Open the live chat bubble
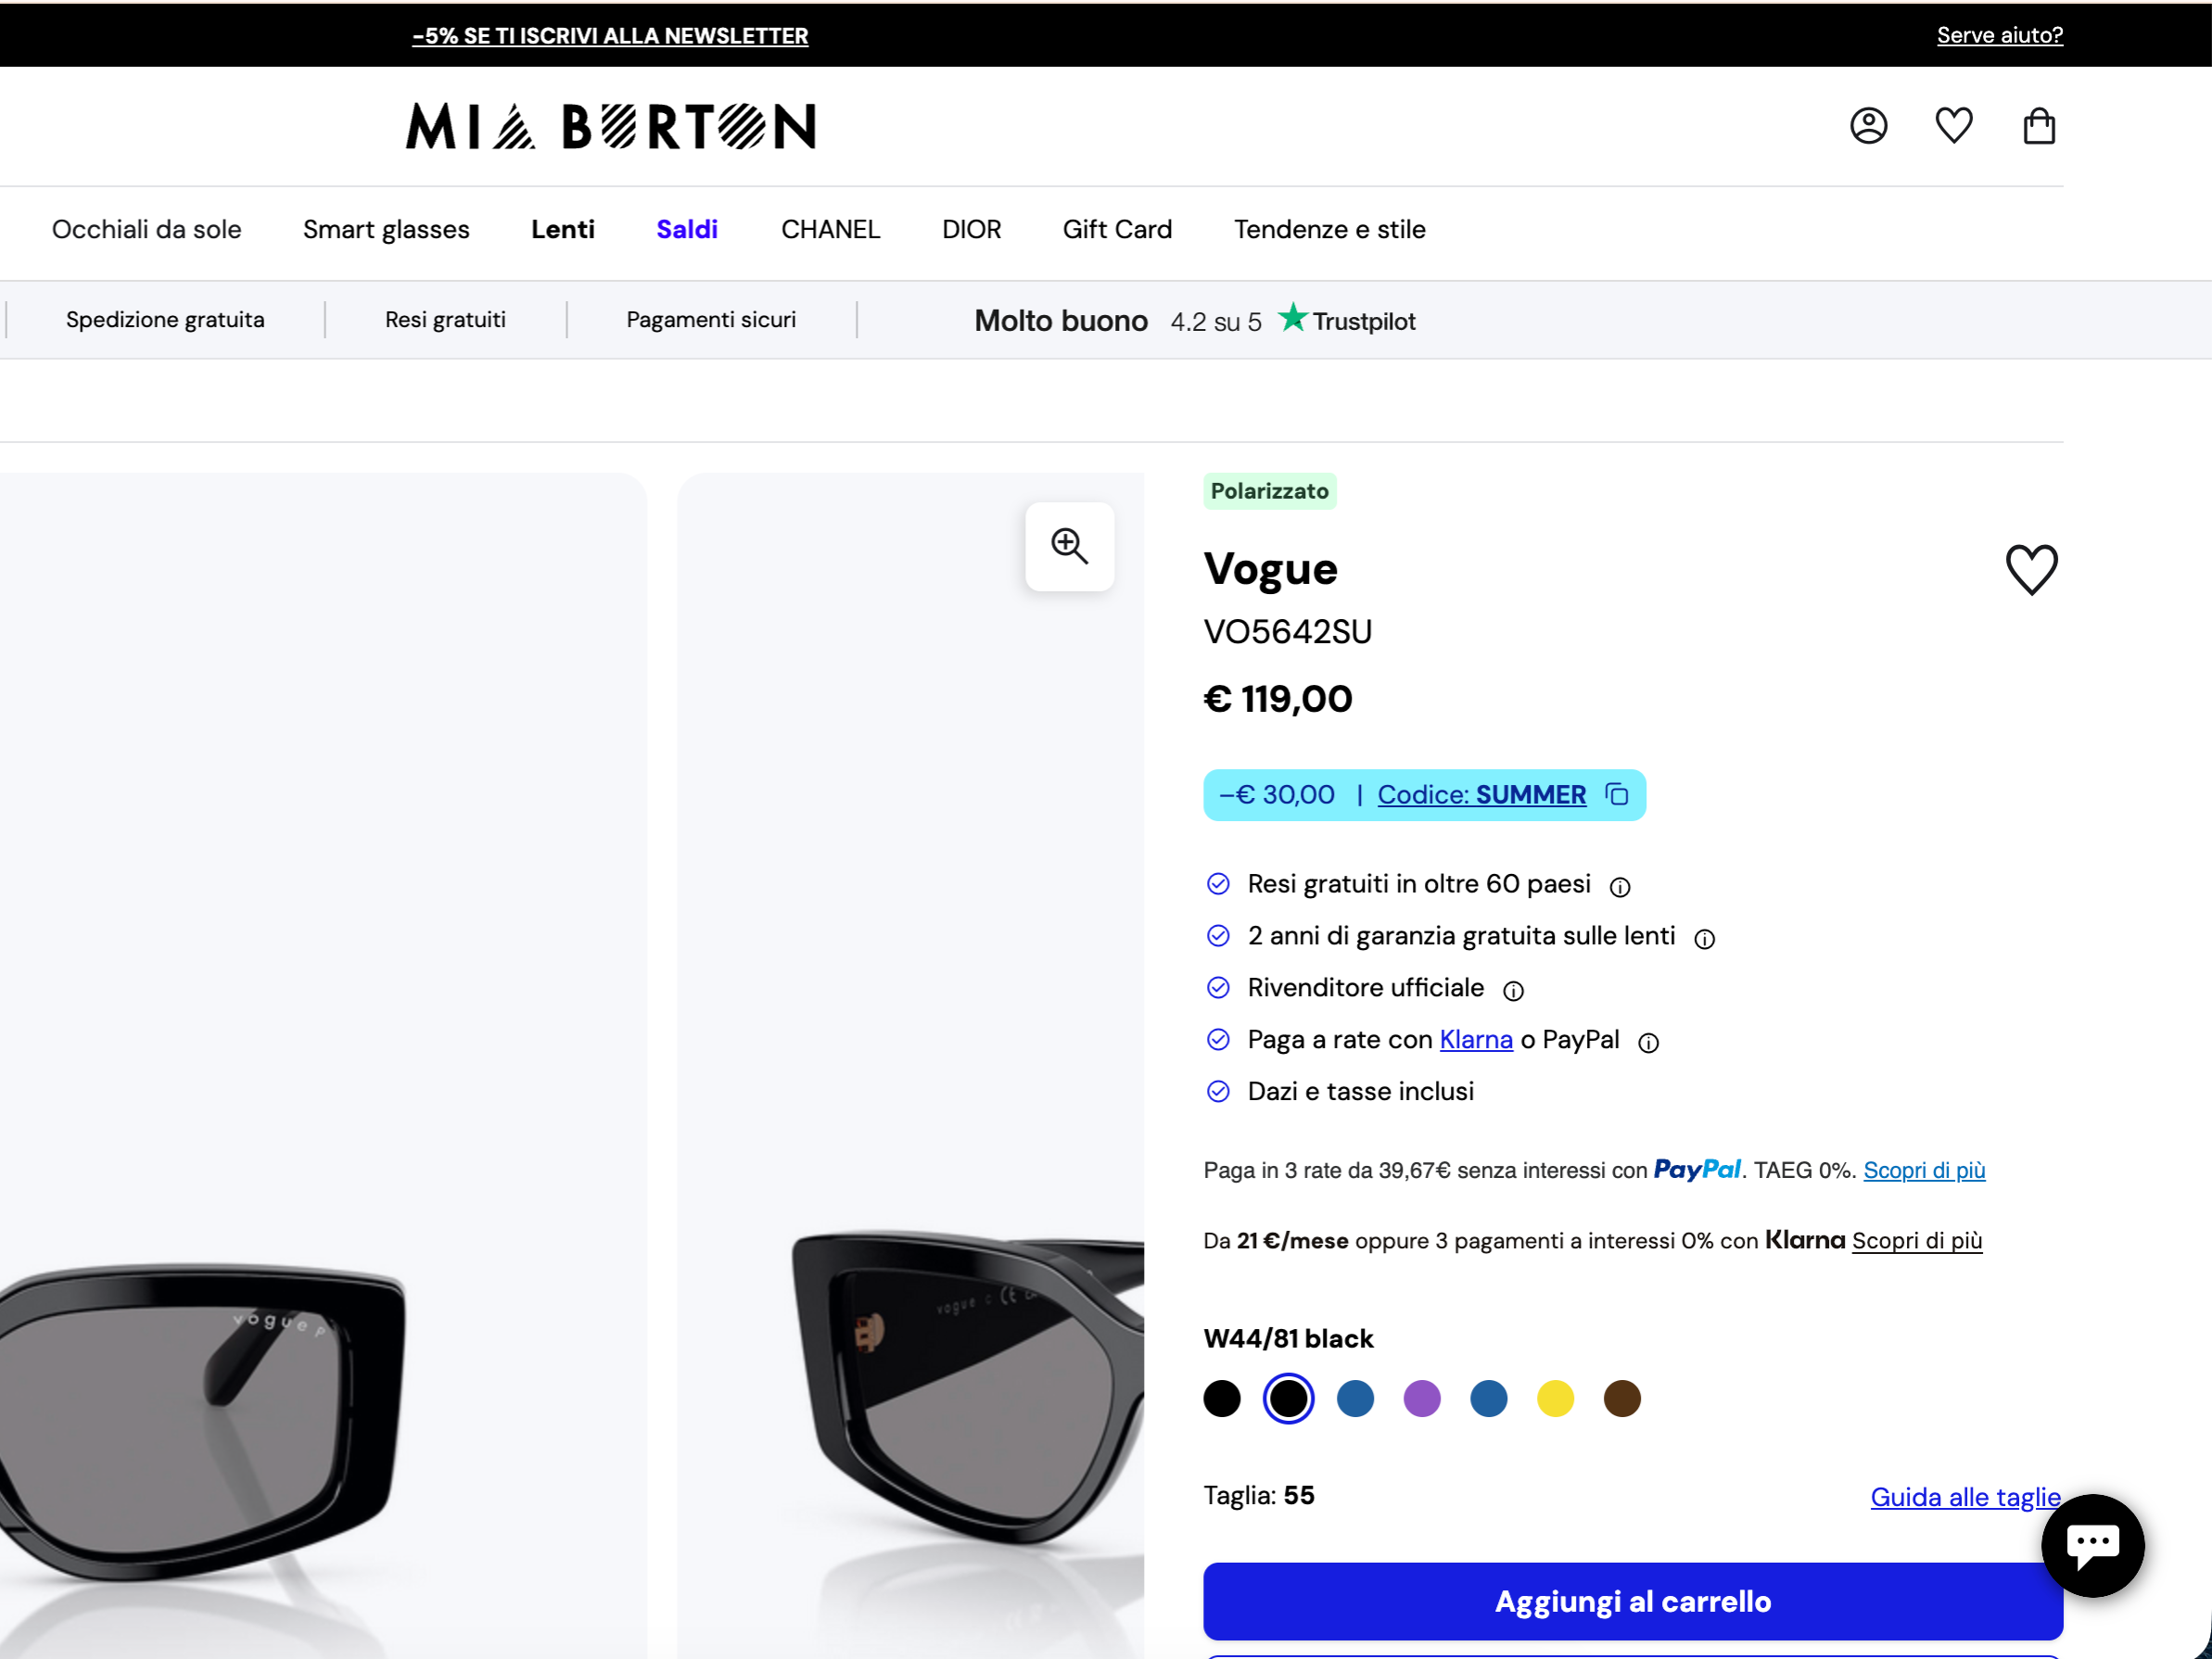Viewport: 2212px width, 1659px height. [x=2092, y=1545]
